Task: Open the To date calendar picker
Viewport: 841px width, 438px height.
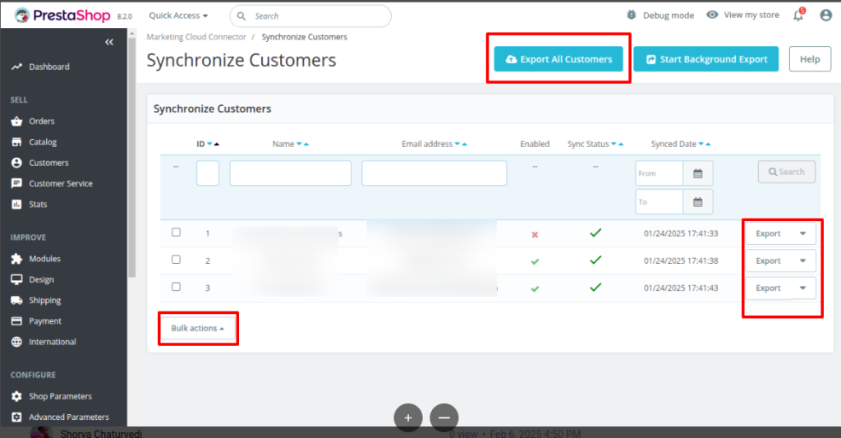Action: 698,202
